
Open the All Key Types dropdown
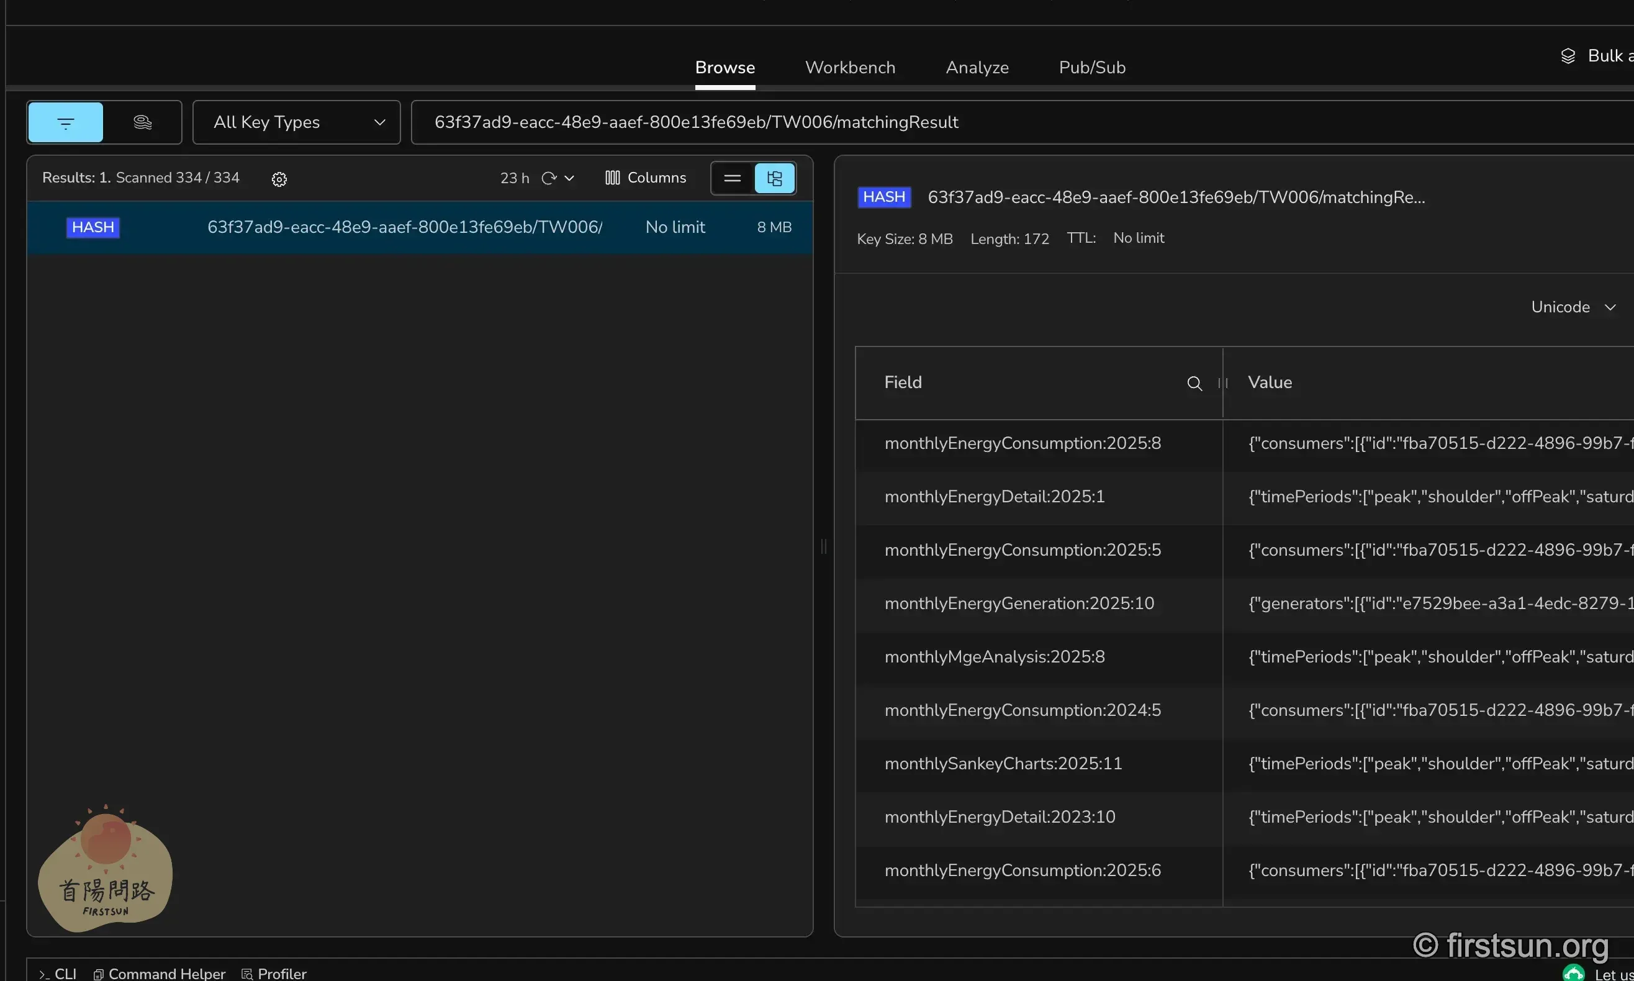pyautogui.click(x=297, y=122)
